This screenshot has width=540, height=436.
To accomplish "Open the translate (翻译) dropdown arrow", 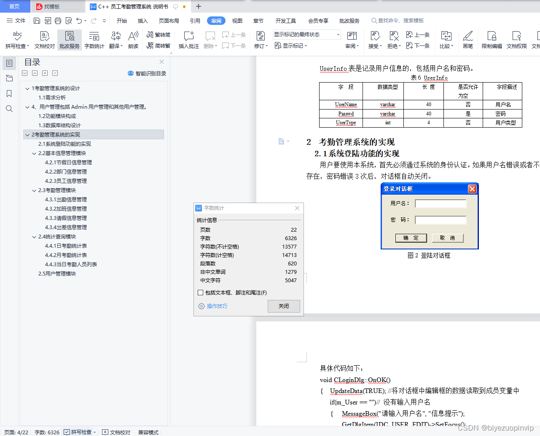I will point(121,46).
